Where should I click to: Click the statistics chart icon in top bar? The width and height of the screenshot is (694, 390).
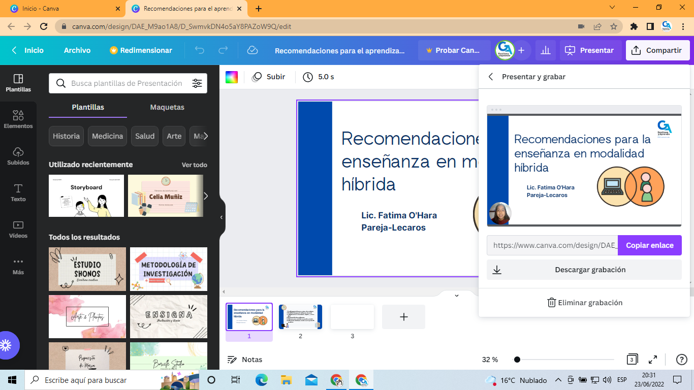[545, 50]
